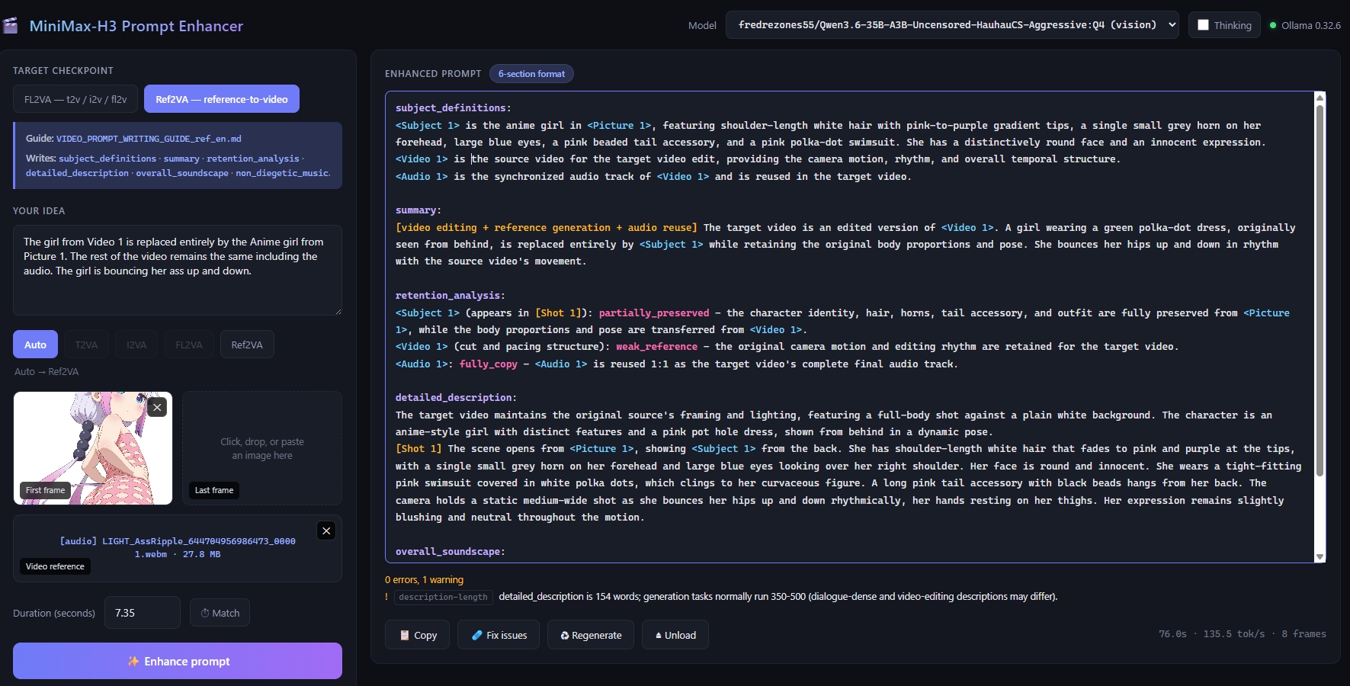This screenshot has width=1350, height=686.
Task: Select the Ref2VA mode button
Action: tap(247, 345)
